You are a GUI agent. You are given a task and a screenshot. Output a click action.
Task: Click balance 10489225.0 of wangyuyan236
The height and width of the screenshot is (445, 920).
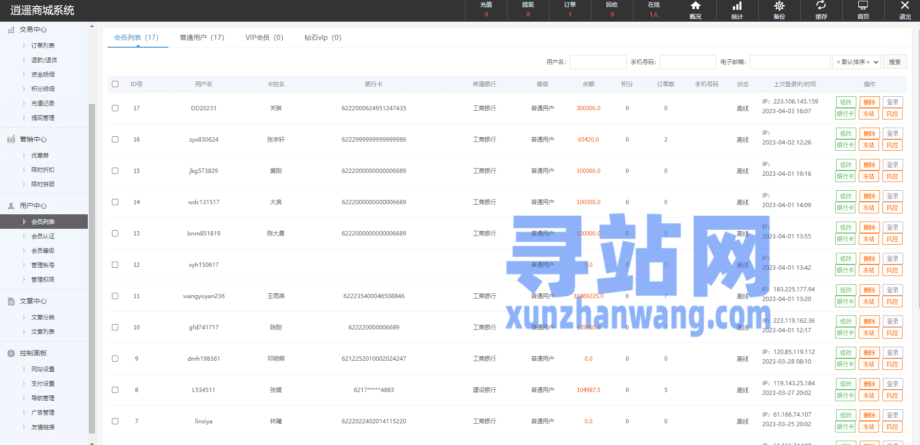pos(589,296)
